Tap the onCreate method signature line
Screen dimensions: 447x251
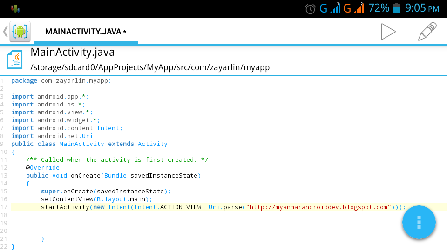[x=114, y=176]
